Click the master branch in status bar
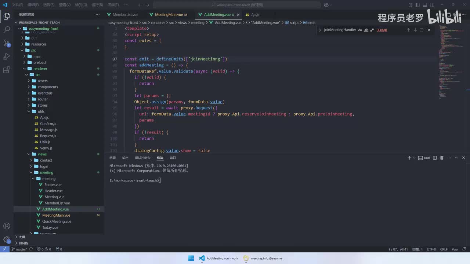Image resolution: width=470 pixels, height=264 pixels. [19, 249]
